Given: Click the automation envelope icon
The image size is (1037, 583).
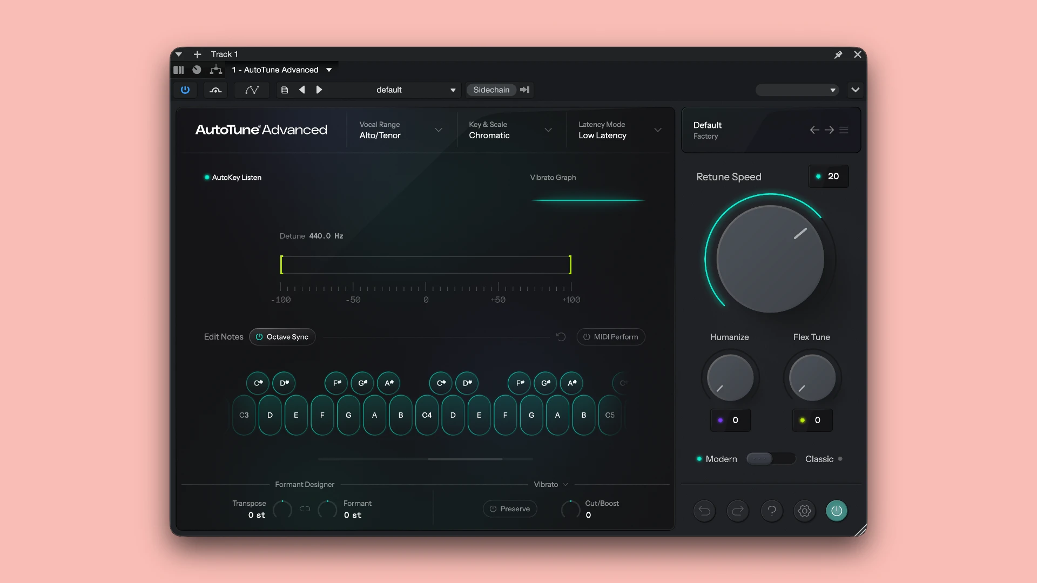Looking at the screenshot, I should tap(252, 90).
